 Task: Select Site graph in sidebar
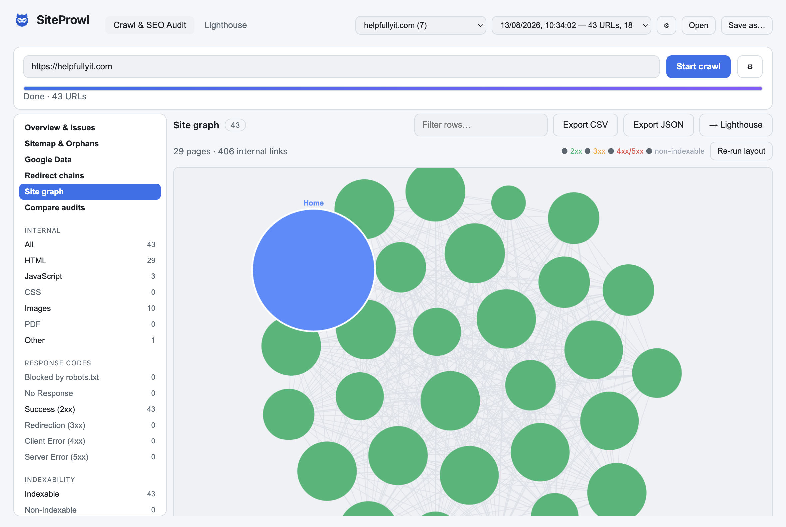(x=90, y=192)
